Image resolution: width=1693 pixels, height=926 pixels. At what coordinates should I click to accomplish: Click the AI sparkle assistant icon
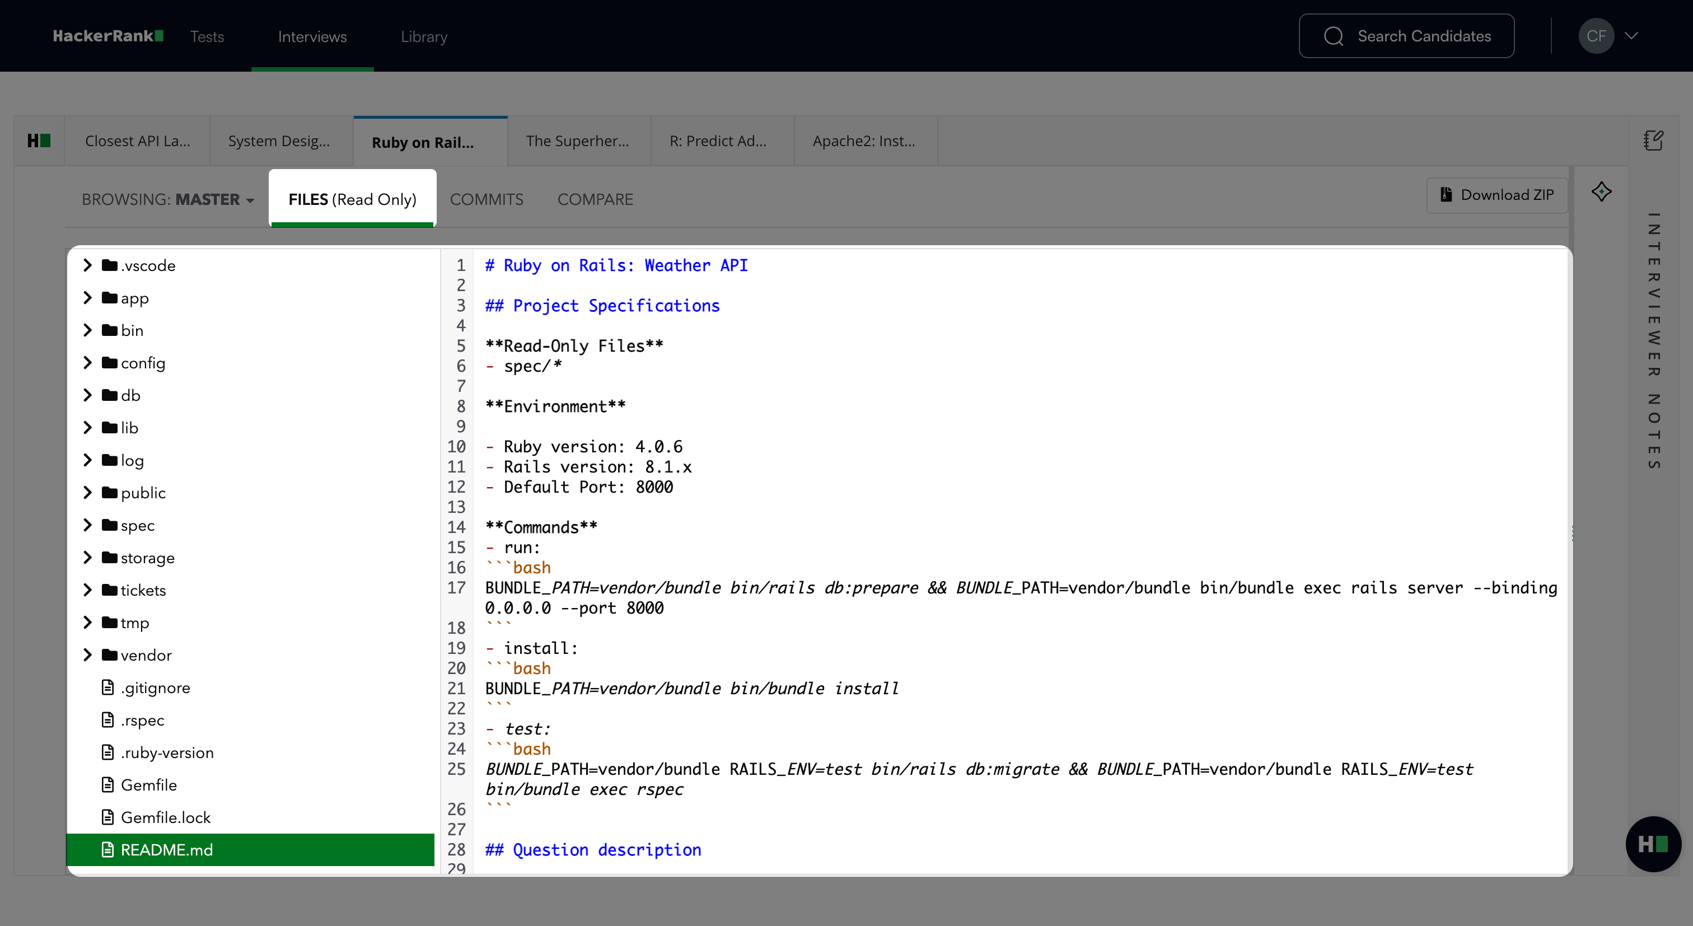point(1601,192)
